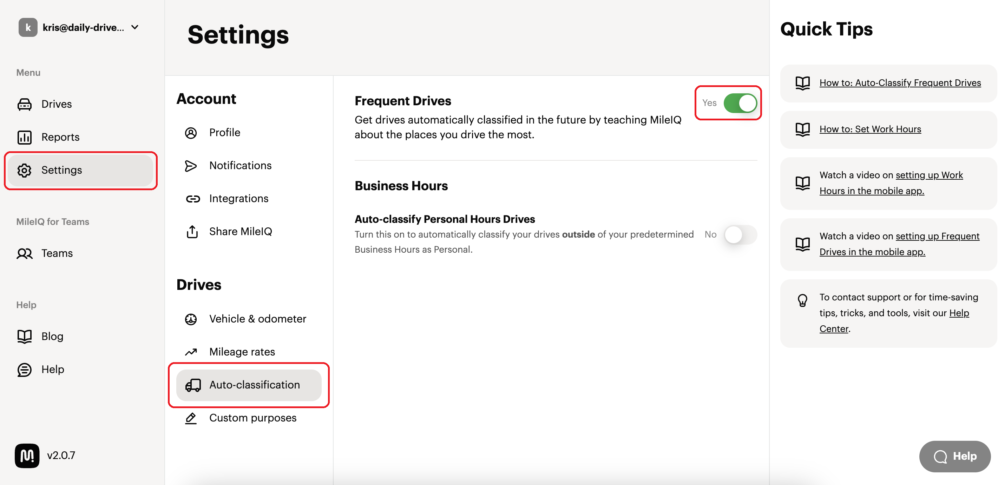Open Drives in the main menu
Screen dimensions: 998x485
(x=80, y=104)
